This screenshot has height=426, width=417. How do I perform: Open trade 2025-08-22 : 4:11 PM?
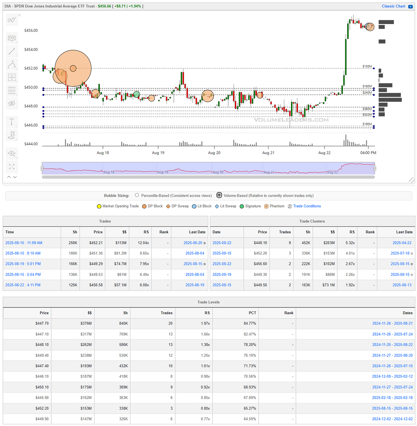[23, 285]
